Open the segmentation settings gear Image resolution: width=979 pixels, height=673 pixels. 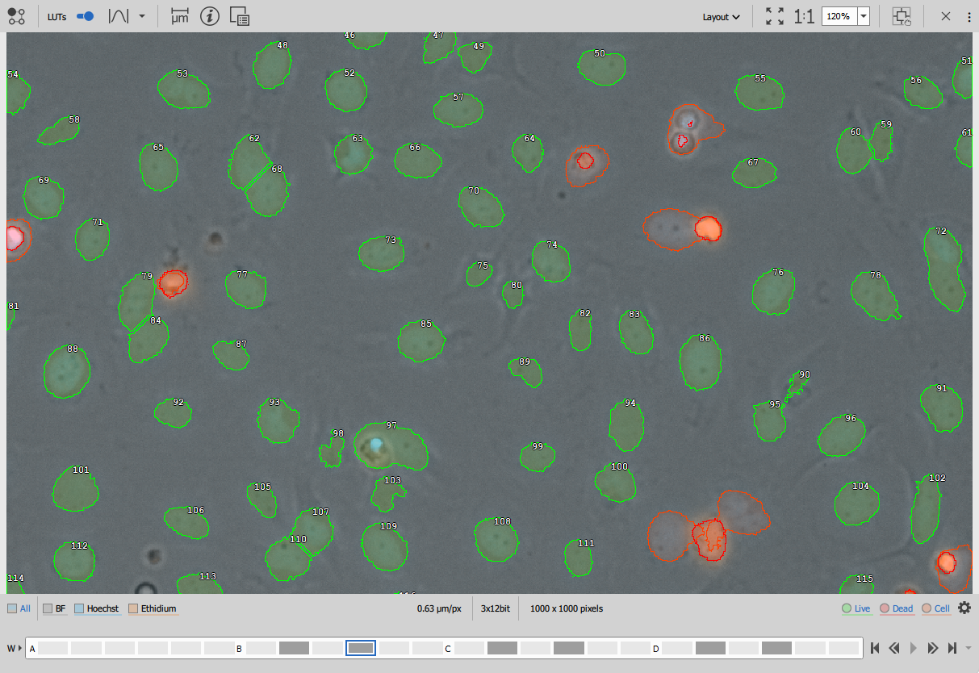coord(964,608)
